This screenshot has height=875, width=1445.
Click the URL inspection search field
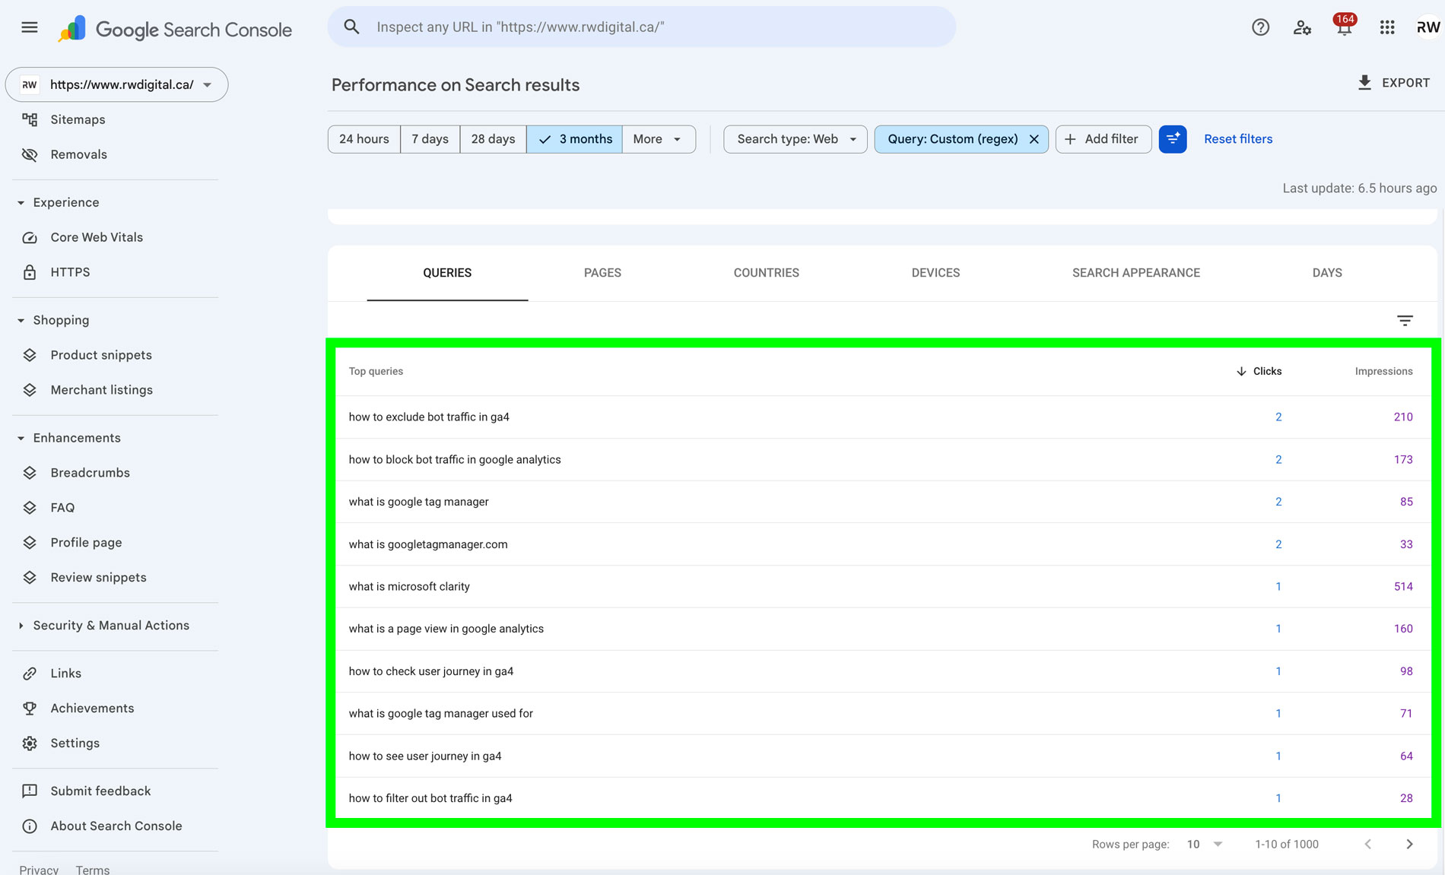point(641,27)
